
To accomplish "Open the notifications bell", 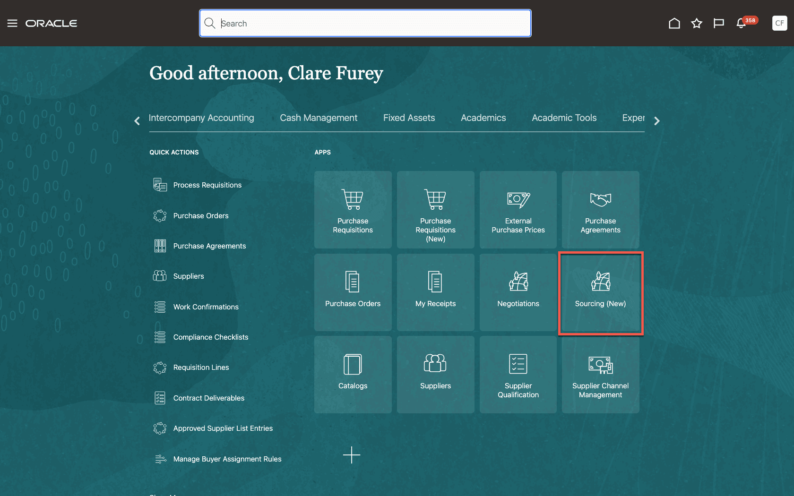I will pyautogui.click(x=741, y=23).
